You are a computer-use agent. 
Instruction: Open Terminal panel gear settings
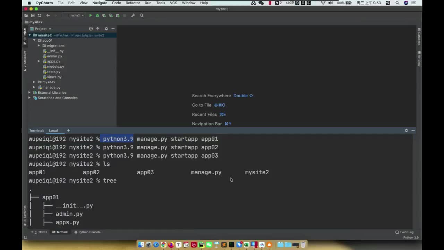click(x=406, y=131)
